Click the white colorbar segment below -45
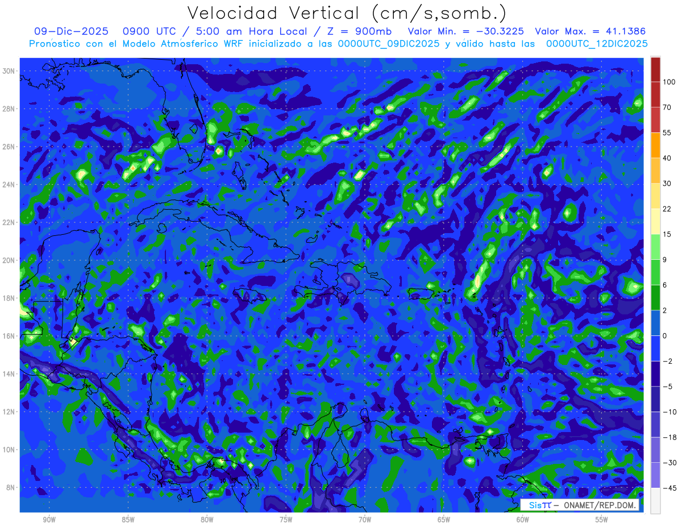The height and width of the screenshot is (527, 682). coord(655,500)
